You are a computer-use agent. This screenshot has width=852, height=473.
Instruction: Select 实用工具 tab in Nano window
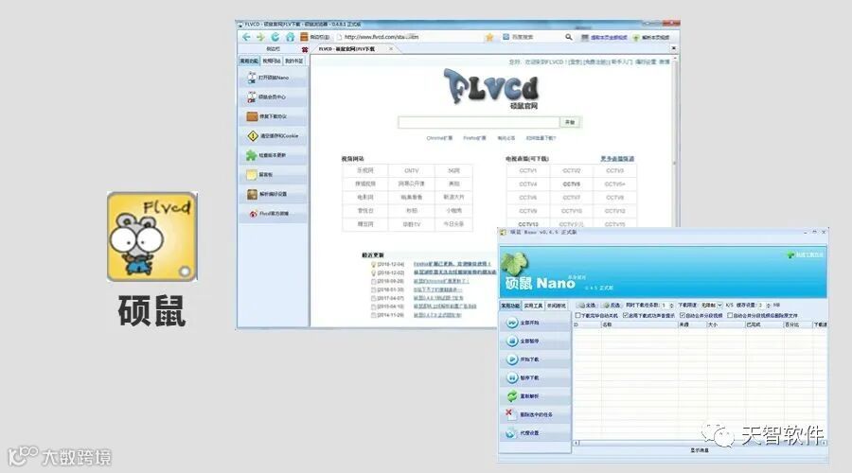[533, 306]
